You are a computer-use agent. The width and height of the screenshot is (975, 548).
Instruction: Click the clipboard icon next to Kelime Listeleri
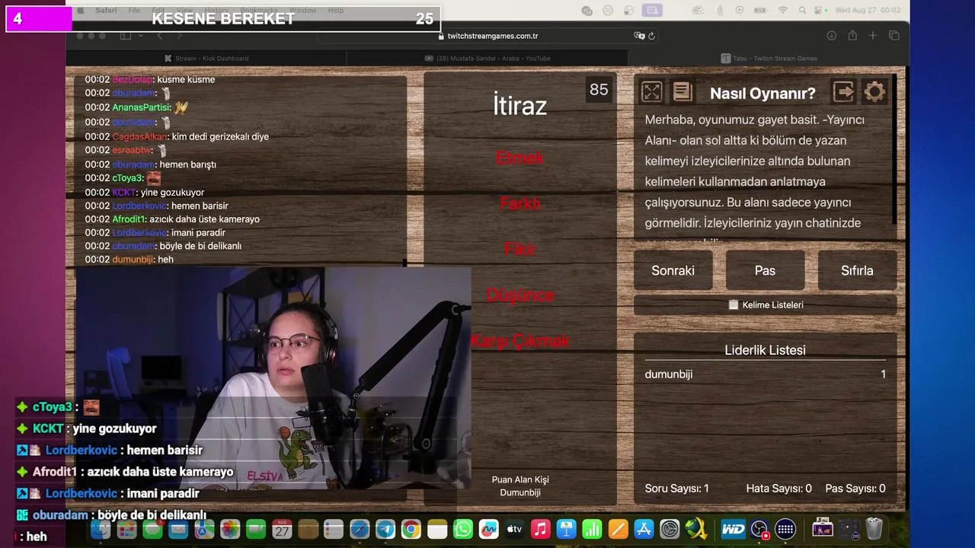(x=734, y=304)
